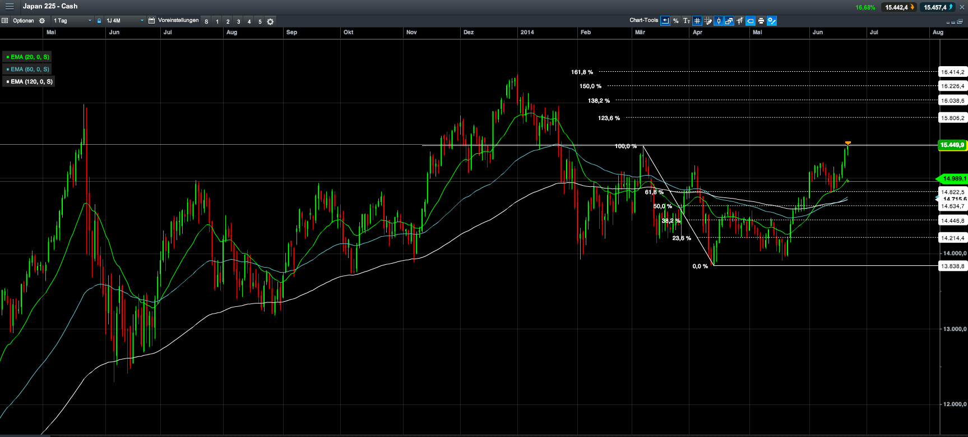
Task: Click the medium window size icon
Action: coord(953,22)
